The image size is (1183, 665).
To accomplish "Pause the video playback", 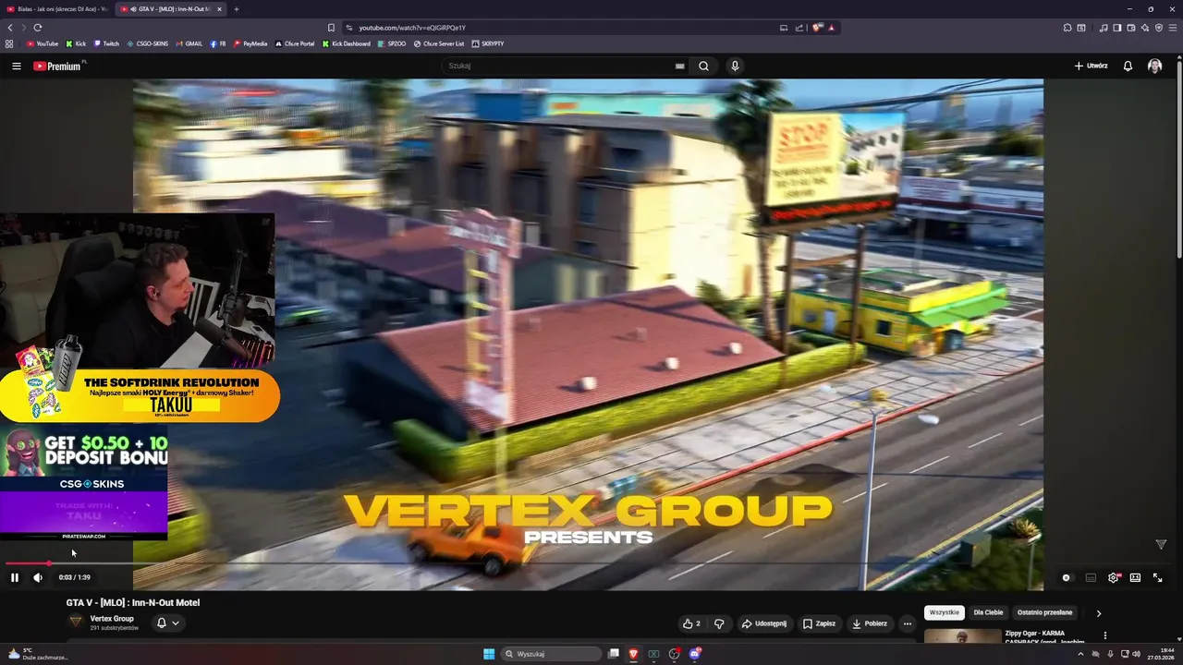I will coord(15,577).
